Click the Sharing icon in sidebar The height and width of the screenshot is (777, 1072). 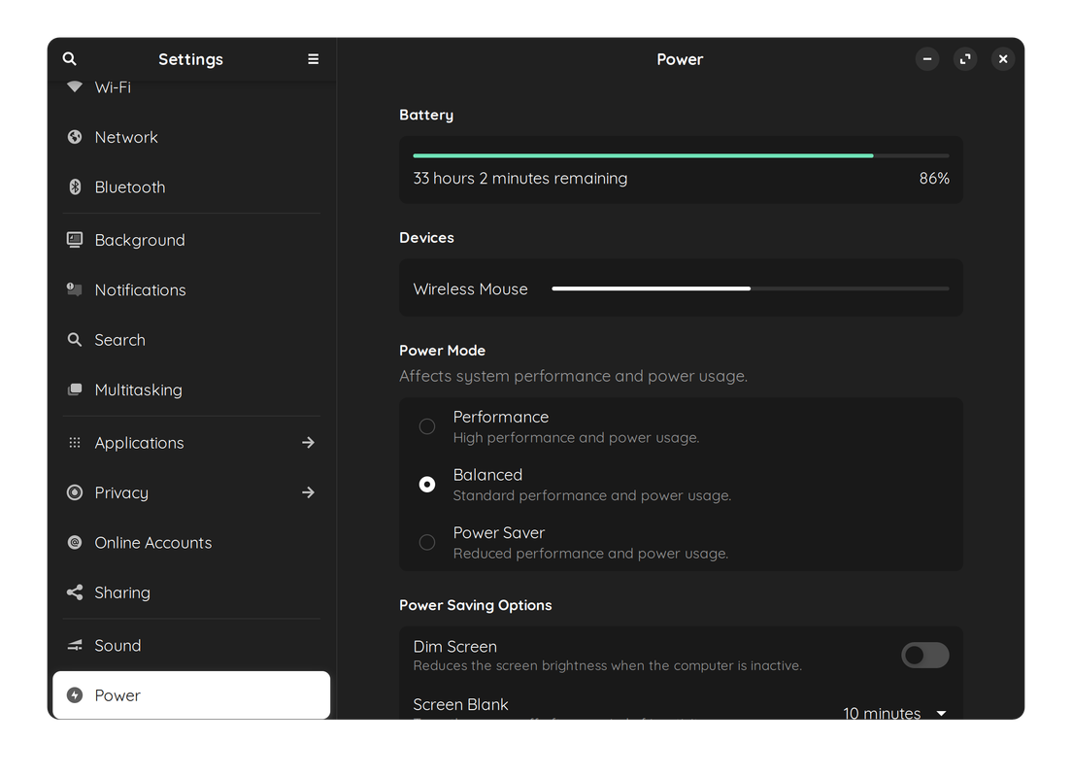click(75, 592)
